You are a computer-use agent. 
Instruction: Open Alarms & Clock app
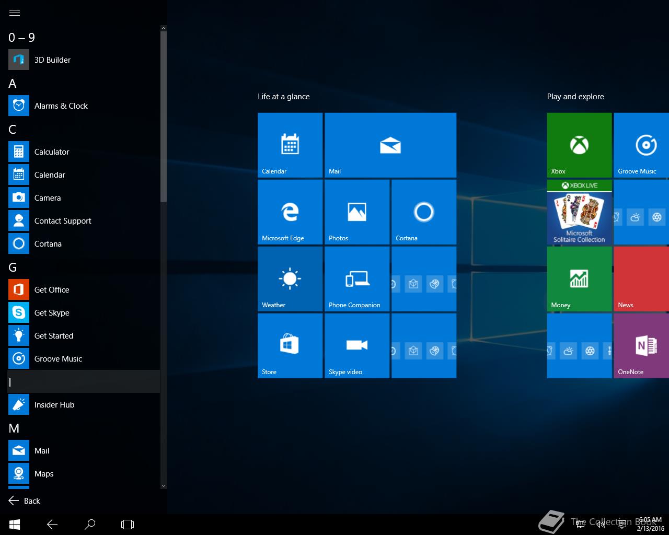click(84, 106)
